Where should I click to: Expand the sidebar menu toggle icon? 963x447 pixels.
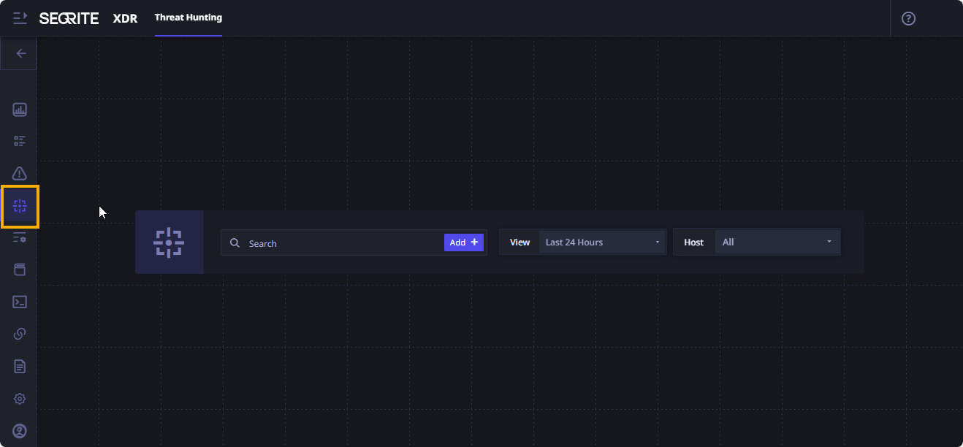tap(20, 18)
